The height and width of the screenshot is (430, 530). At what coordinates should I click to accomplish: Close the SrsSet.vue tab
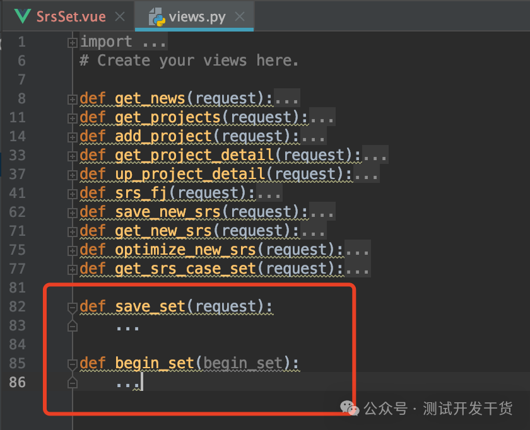click(120, 16)
